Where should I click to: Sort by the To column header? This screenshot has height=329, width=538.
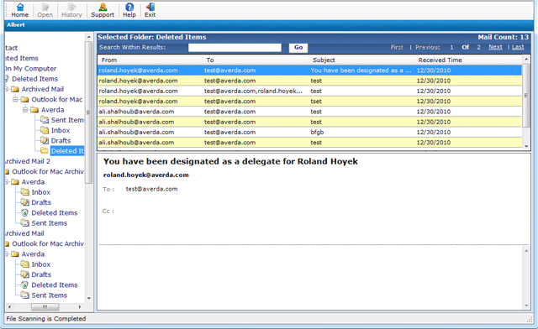256,60
